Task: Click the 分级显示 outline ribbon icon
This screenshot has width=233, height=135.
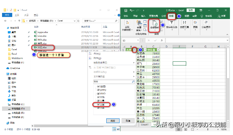Action: [206, 22]
